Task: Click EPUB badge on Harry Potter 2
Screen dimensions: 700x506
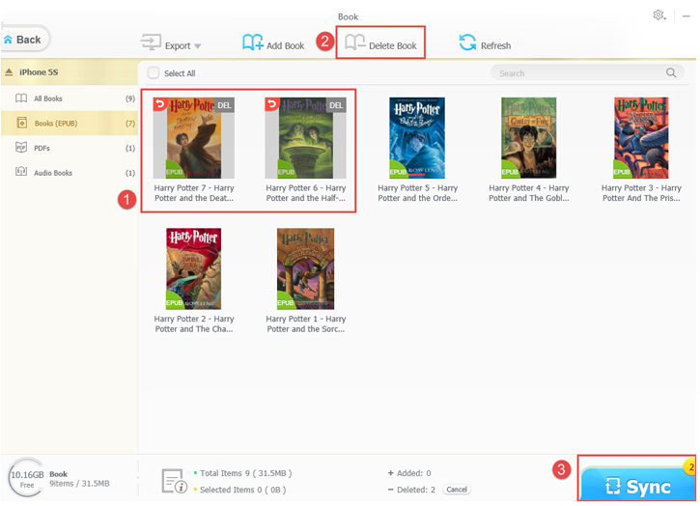Action: pos(174,302)
